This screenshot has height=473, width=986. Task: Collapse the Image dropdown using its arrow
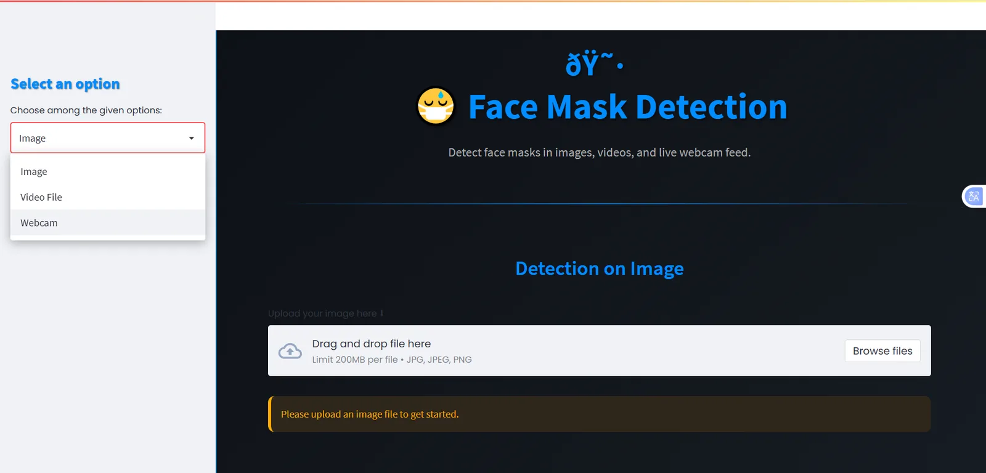192,138
